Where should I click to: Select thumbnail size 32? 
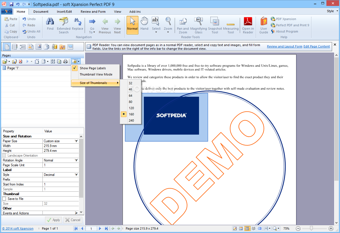pos(131,83)
